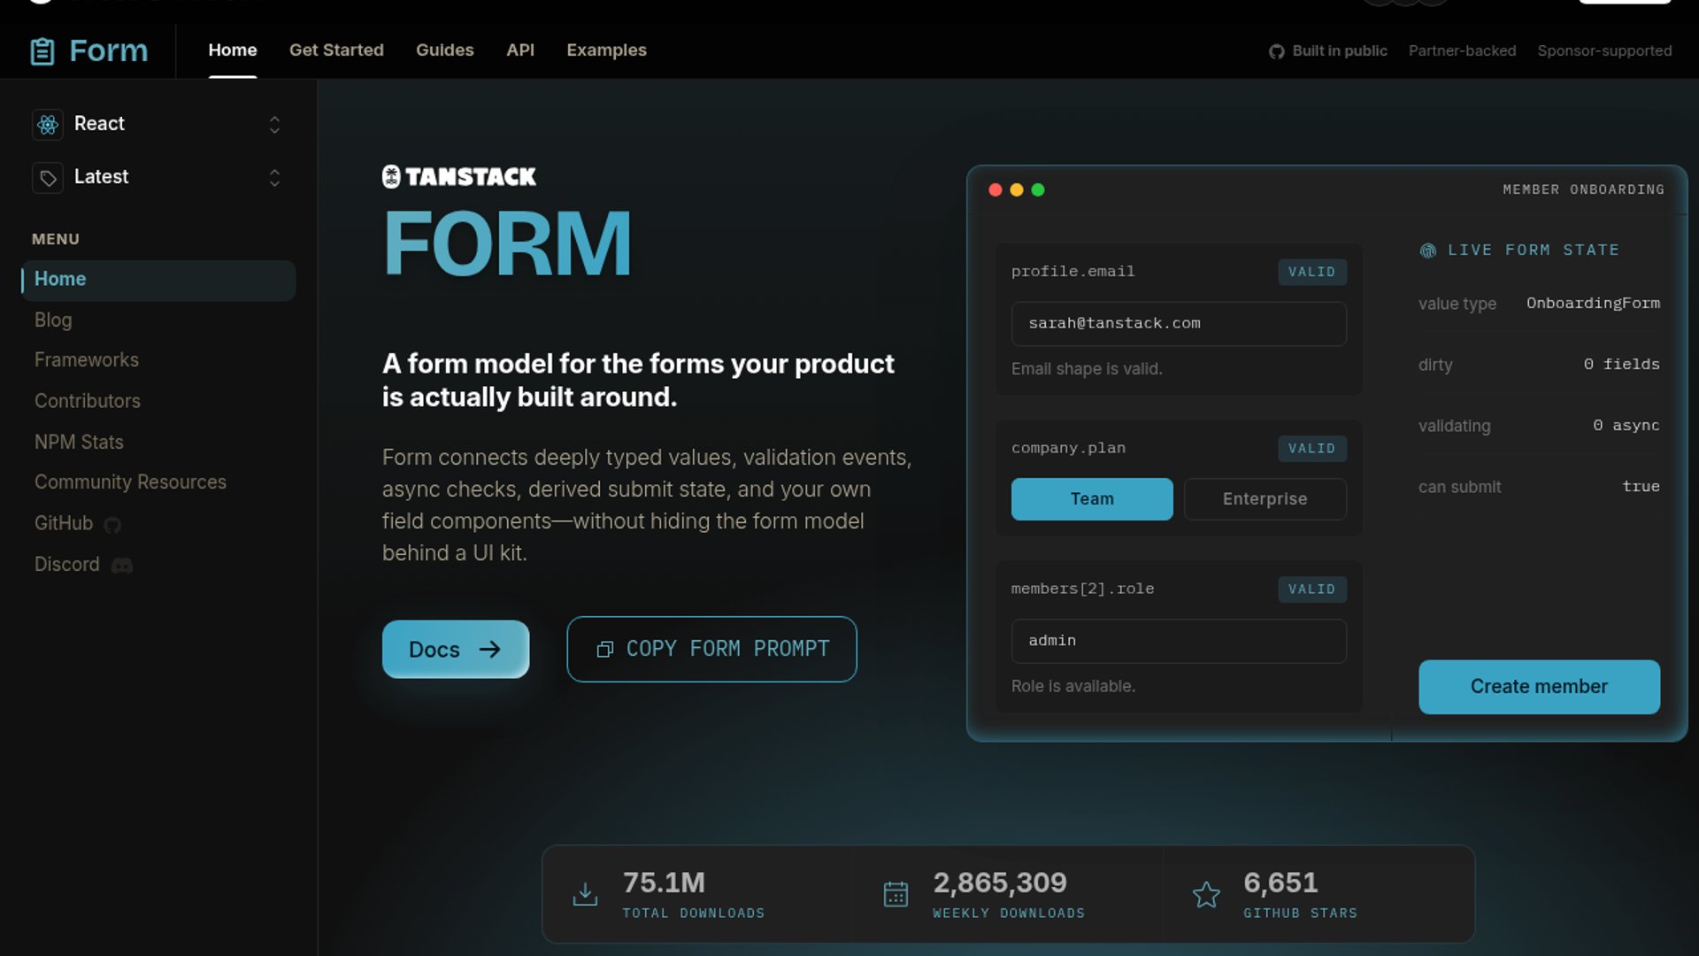Click the copy icon in Copy Form Prompt

point(605,650)
